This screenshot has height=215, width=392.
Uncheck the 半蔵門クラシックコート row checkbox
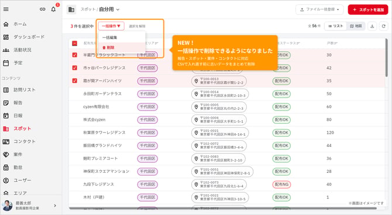pos(74,55)
